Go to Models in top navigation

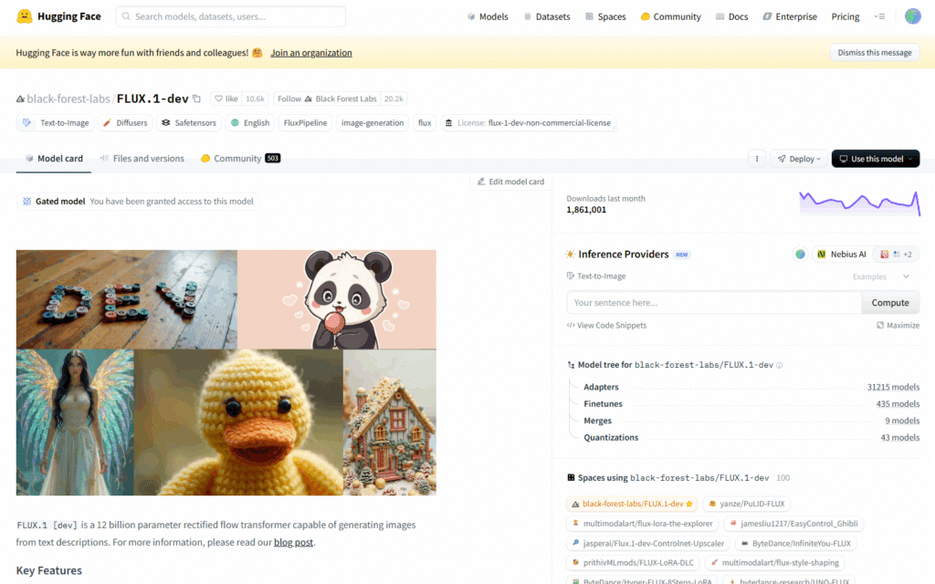[488, 16]
